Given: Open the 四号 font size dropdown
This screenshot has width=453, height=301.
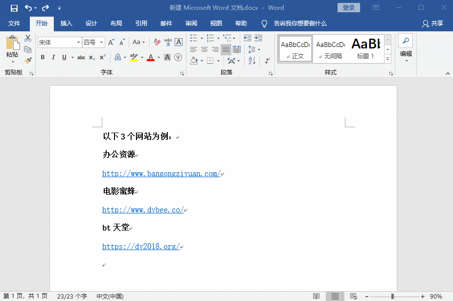Looking at the screenshot, I should tap(101, 43).
